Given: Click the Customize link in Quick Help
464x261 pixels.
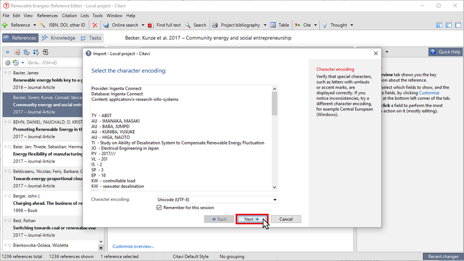Looking at the screenshot, I should tap(429, 93).
